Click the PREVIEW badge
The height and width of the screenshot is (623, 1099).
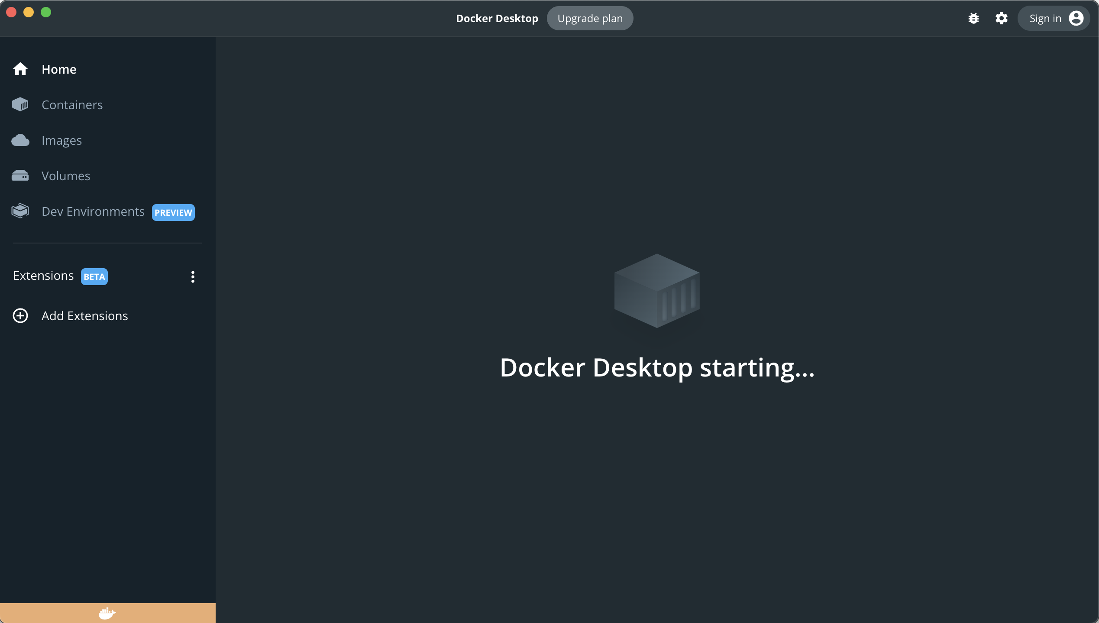173,212
